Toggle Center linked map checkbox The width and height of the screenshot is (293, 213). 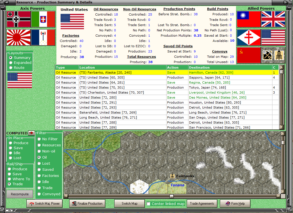[x=148, y=204]
